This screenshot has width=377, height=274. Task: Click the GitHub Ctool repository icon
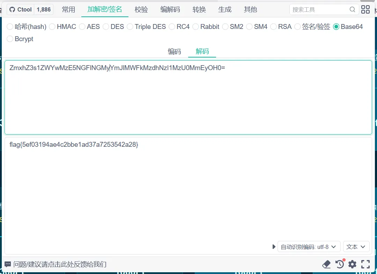click(x=12, y=10)
